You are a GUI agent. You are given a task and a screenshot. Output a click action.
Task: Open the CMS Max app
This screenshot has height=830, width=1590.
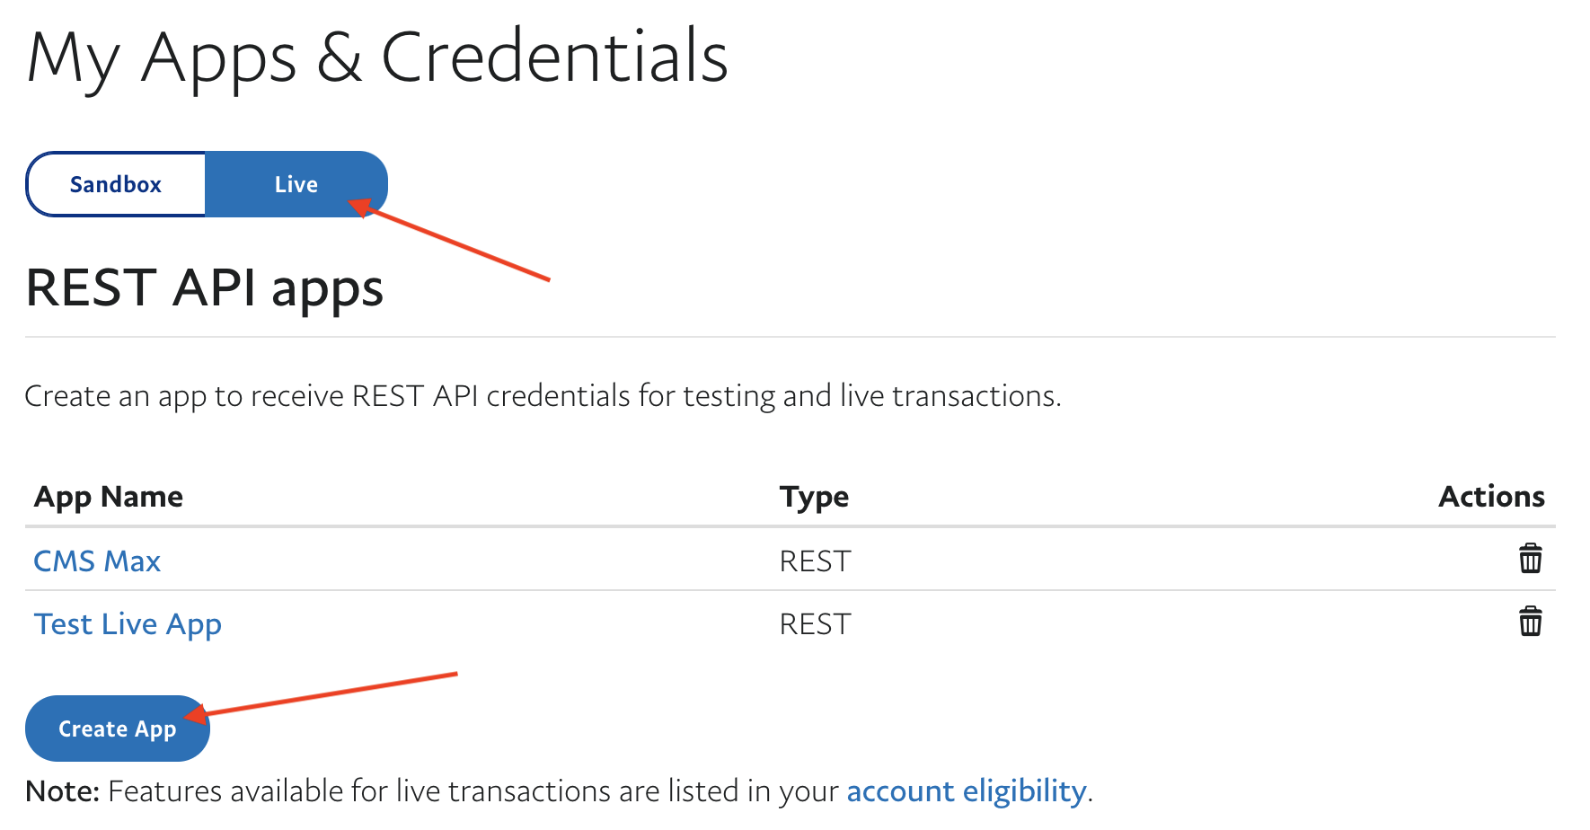(x=97, y=561)
